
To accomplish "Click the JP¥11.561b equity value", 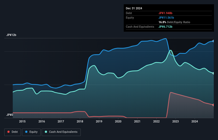I will point(166,18).
